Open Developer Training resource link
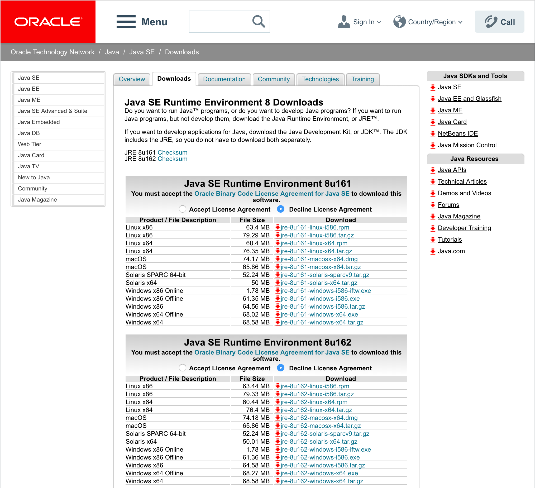The image size is (535, 488). coord(464,228)
